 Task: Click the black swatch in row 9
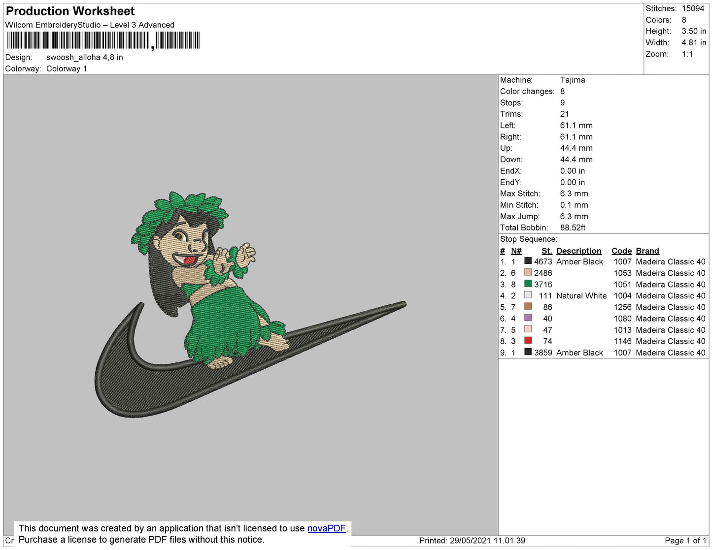pyautogui.click(x=528, y=352)
